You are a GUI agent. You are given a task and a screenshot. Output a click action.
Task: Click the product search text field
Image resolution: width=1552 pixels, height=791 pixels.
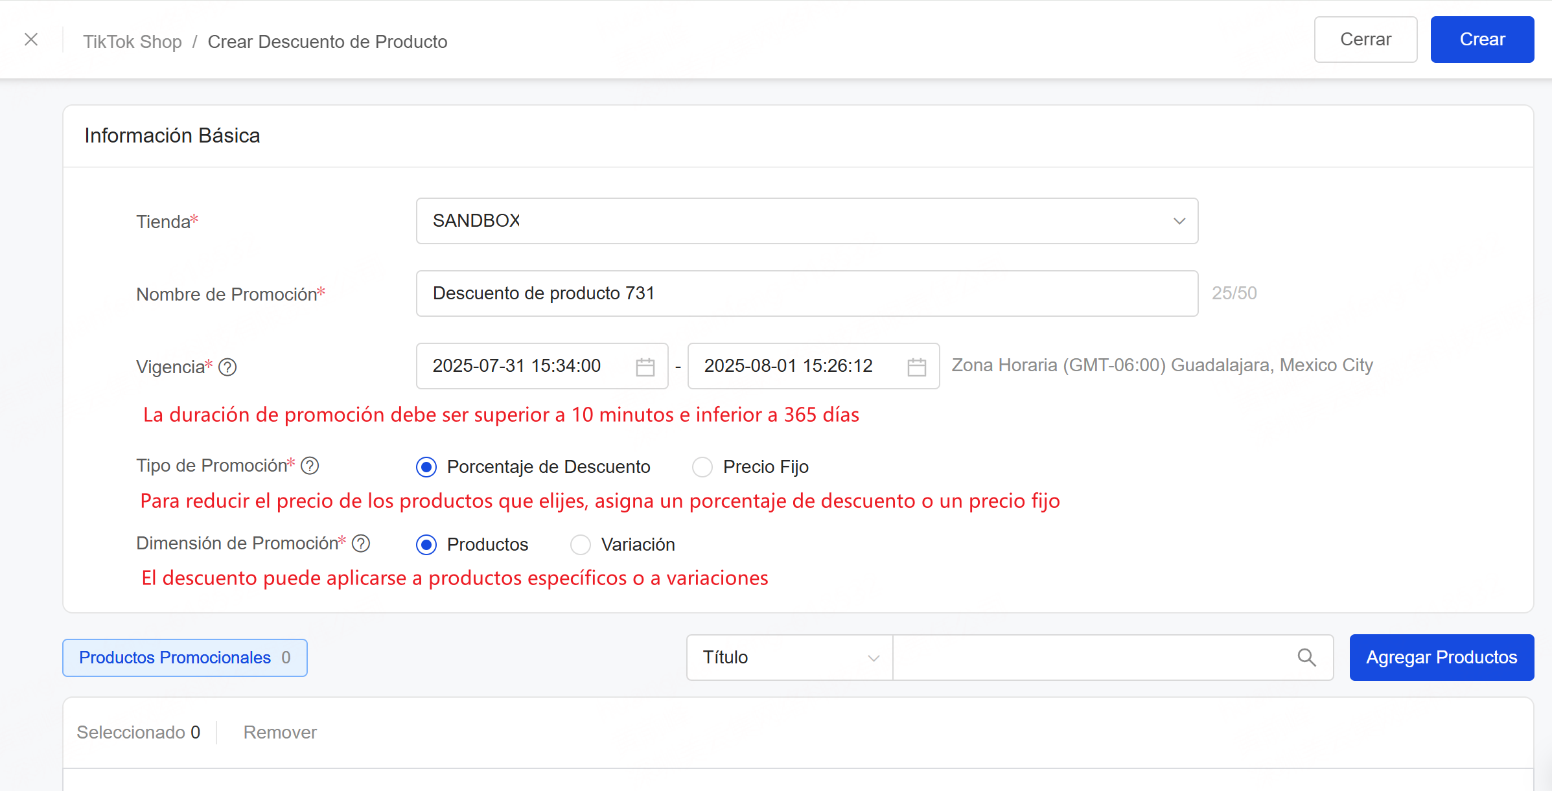tap(1113, 658)
